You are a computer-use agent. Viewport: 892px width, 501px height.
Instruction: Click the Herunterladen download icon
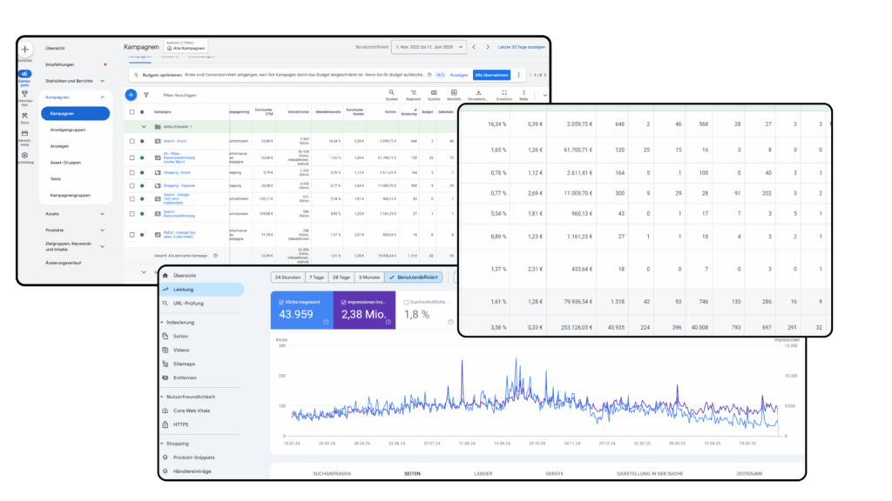point(479,93)
